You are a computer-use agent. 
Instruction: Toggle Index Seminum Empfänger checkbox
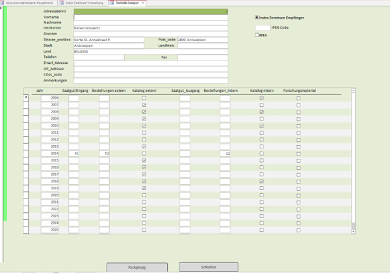coord(257,17)
